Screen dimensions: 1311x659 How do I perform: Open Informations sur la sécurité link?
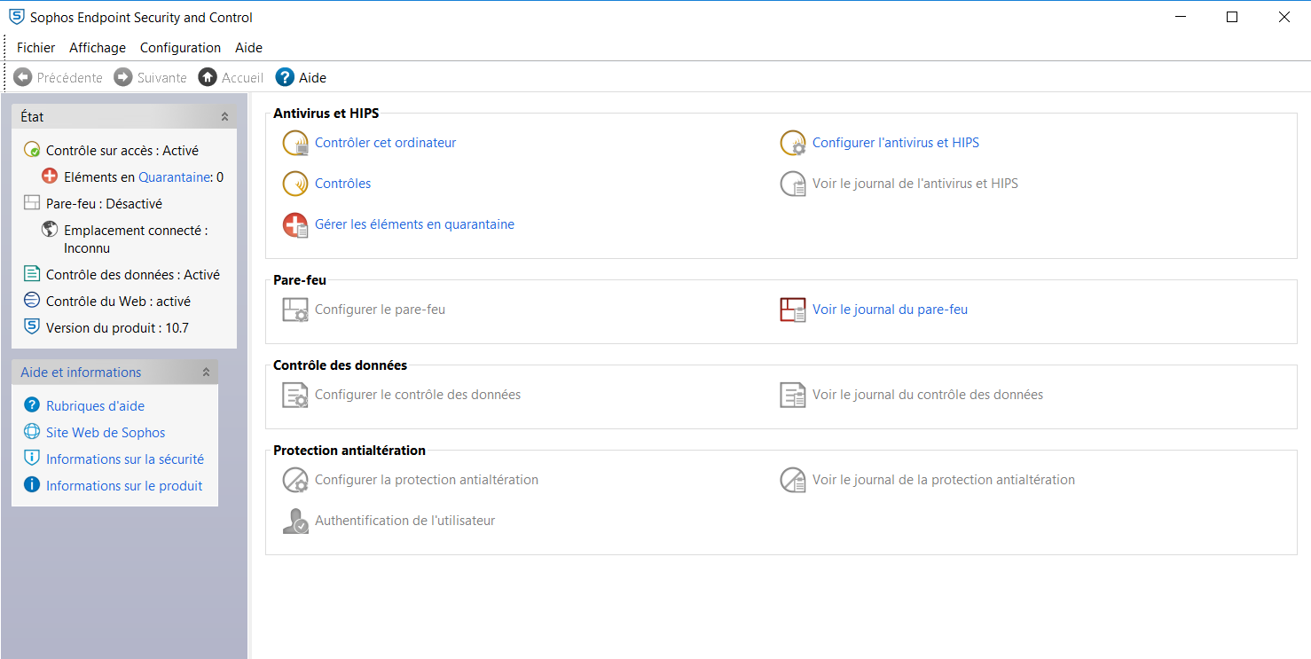(x=125, y=459)
